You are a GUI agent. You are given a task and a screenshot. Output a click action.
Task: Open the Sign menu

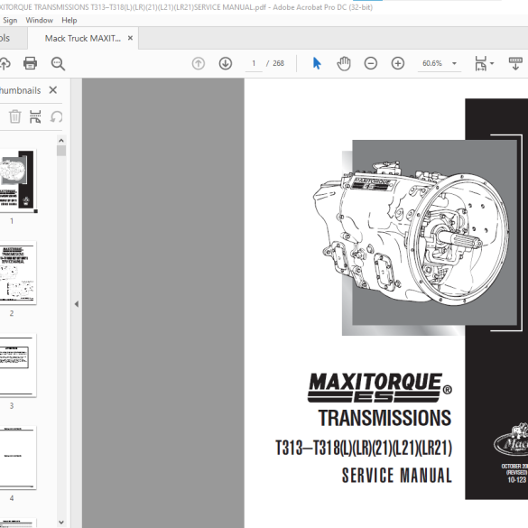10,20
